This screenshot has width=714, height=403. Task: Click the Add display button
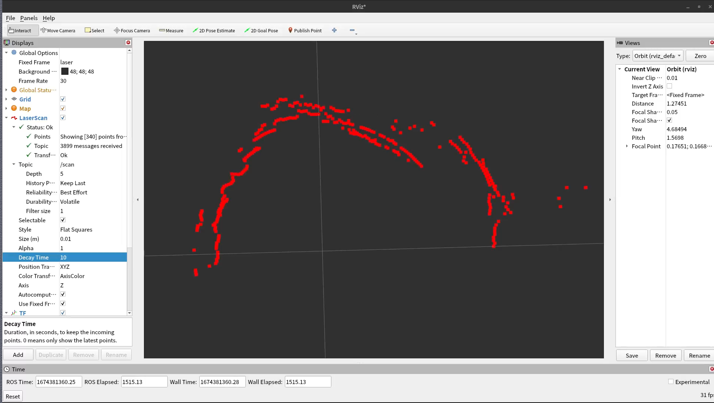pyautogui.click(x=18, y=355)
